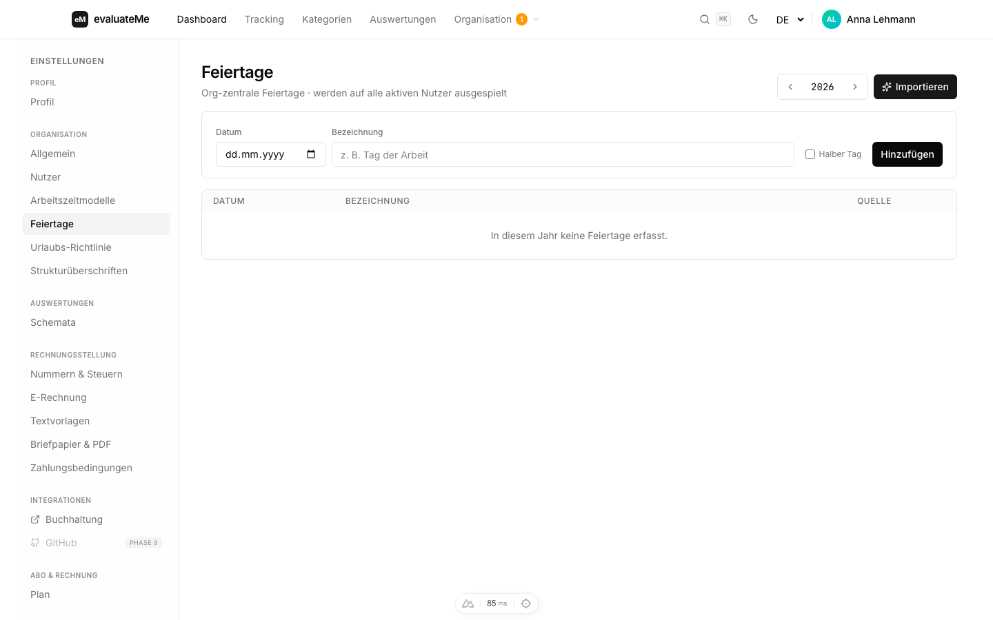Image resolution: width=993 pixels, height=620 pixels.
Task: Click the inspector crosshair icon
Action: pyautogui.click(x=526, y=603)
